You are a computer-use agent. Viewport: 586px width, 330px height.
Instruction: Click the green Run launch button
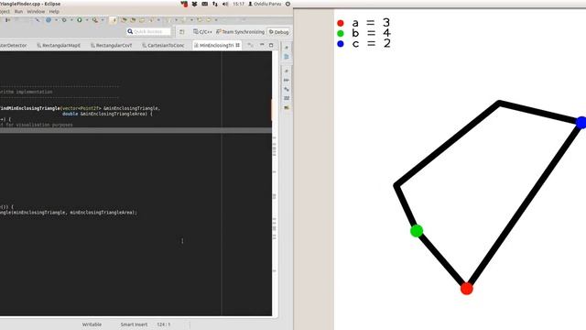pos(80,20)
